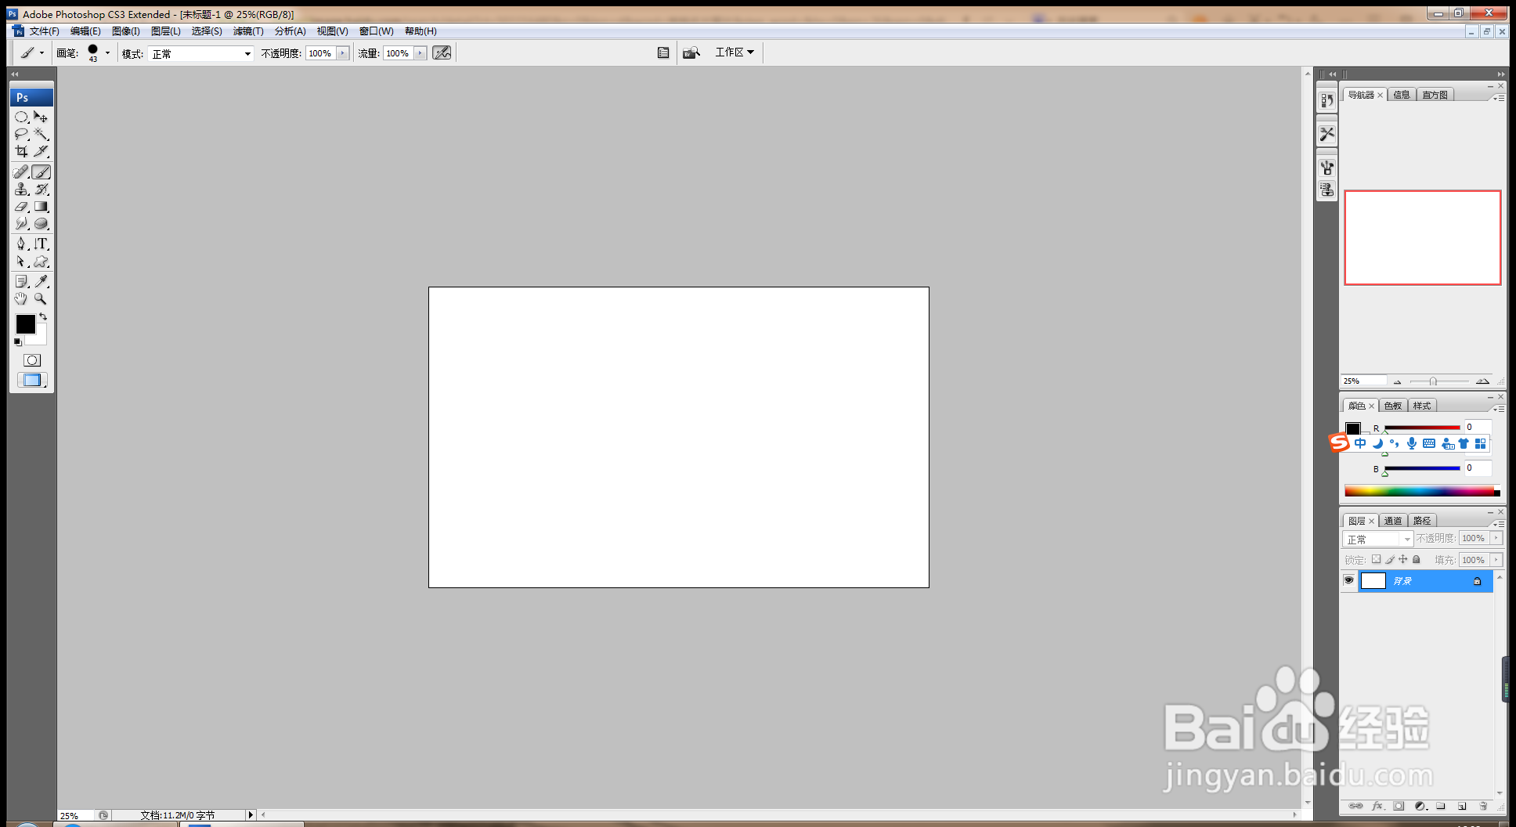Open Bridge via Go to Bridge button
Viewport: 1516px width, 827px height.
click(x=691, y=52)
